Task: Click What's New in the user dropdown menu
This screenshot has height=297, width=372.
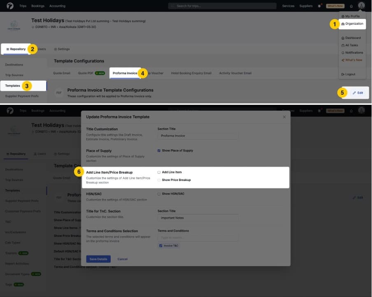Action: coord(351,60)
